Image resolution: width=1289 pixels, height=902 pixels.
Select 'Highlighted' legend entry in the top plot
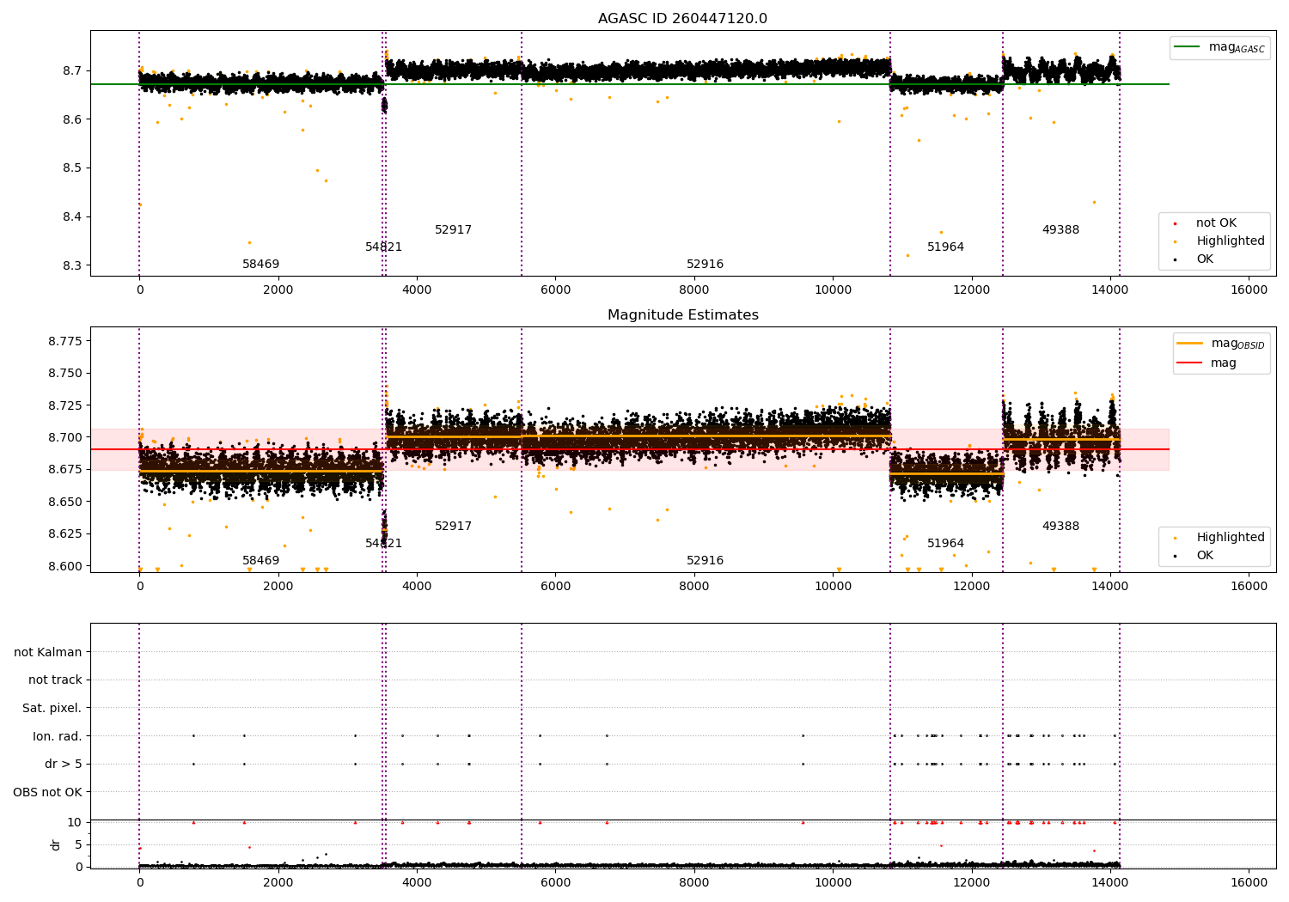coord(1231,241)
